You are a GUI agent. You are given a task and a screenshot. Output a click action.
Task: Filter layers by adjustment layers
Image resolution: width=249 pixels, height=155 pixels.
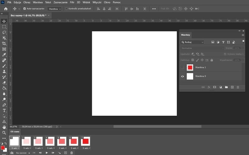coord(218,42)
